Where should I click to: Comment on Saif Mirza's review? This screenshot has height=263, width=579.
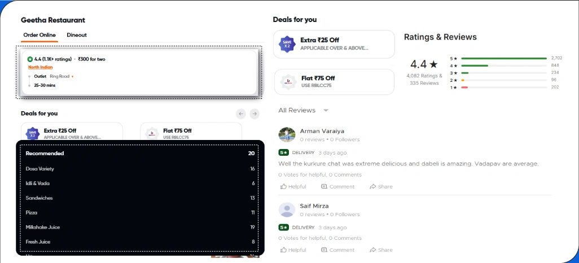(337, 250)
